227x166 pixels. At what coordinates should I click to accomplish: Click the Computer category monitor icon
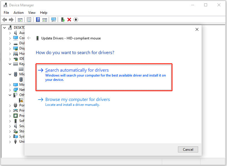coord(16,38)
